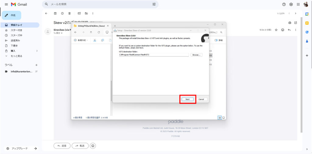Viewport: 312px width, 154px height.
Task: Click Next in the Sinevibes Skew setup
Action: coord(187,99)
